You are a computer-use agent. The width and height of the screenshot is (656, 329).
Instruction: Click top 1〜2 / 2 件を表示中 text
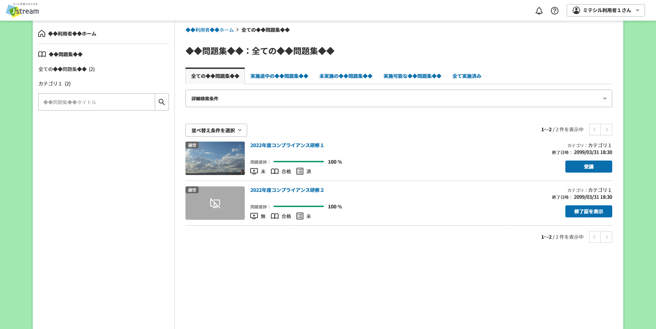[x=562, y=130]
